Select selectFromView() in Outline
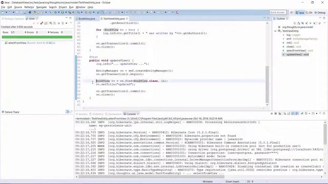 297,51
